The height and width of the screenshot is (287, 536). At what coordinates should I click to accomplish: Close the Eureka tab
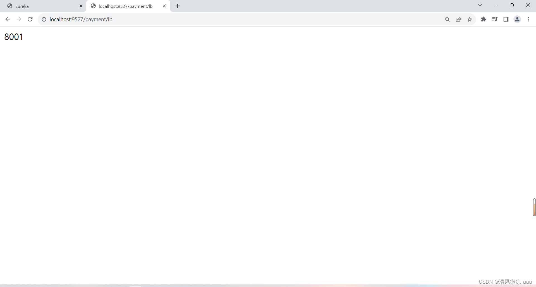[81, 6]
